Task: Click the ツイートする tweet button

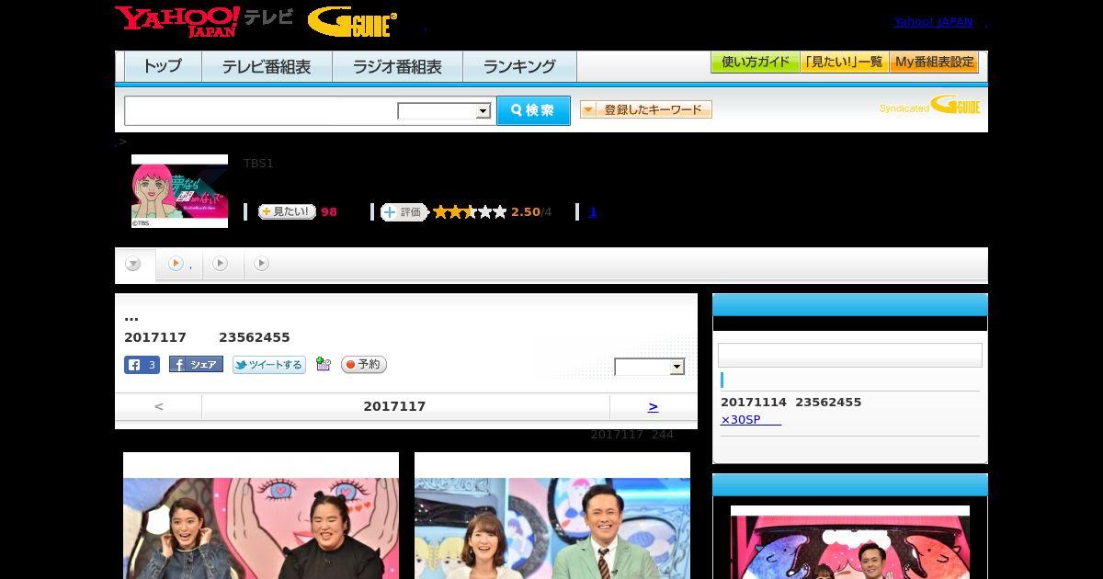Action: pos(269,365)
